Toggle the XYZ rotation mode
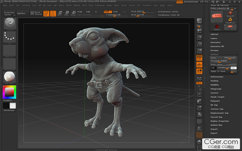This screenshot has height=151, width=242. (199, 83)
